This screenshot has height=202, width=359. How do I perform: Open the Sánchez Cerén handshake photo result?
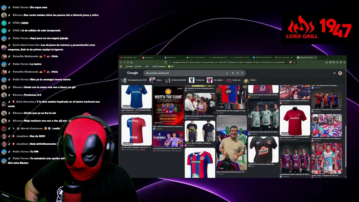(200, 104)
